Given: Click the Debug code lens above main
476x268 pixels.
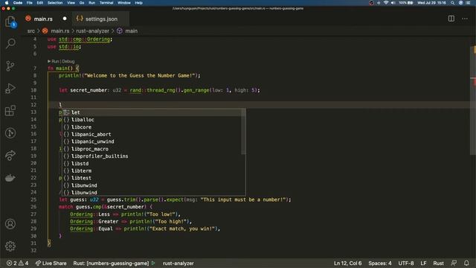Looking at the screenshot, I should (68, 61).
